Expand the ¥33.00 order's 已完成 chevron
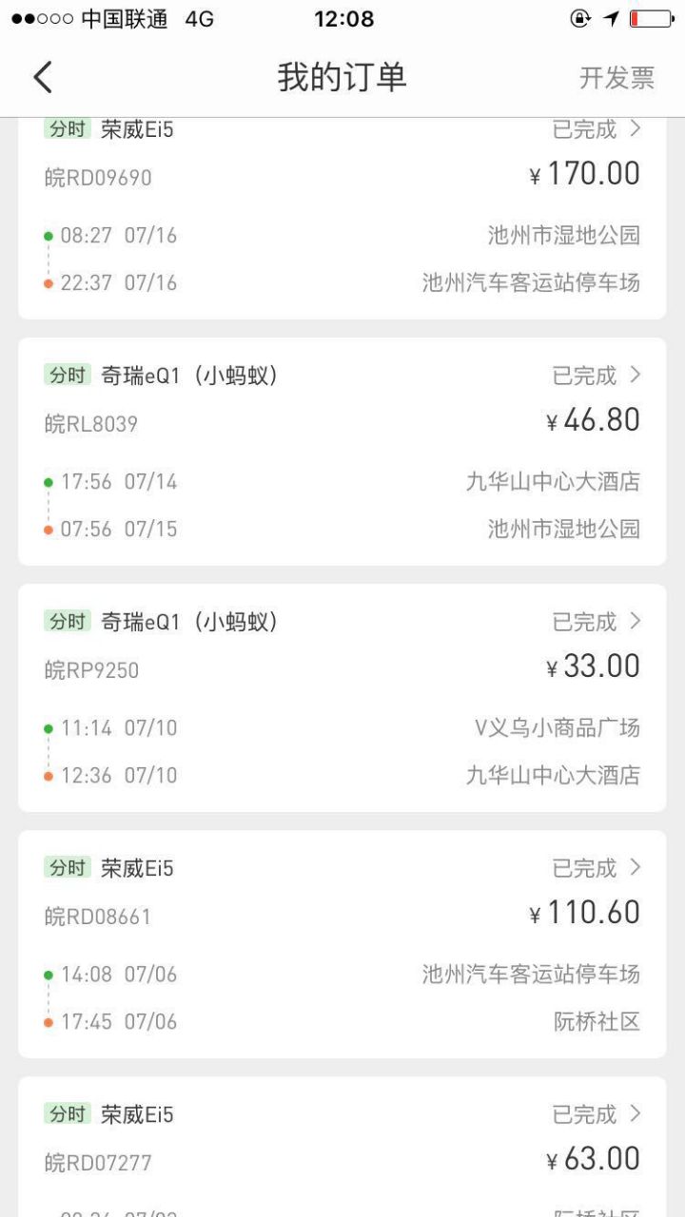Screen dimensions: 685x1217 636,621
